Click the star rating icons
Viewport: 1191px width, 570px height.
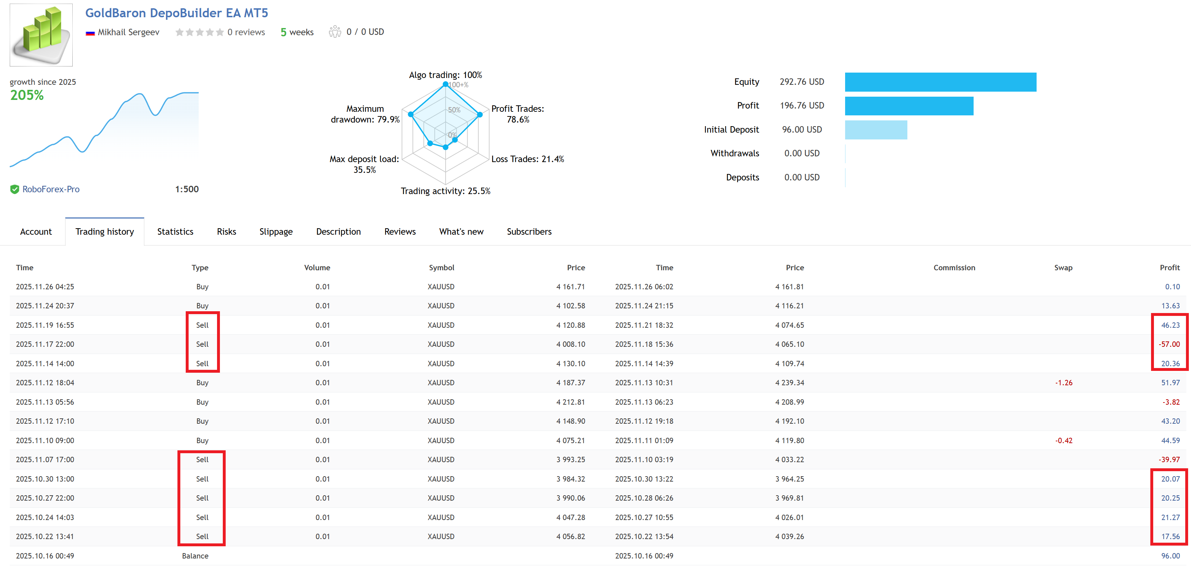click(199, 32)
